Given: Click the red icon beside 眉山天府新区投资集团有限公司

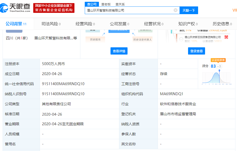Looking at the screenshot, I should [226, 37].
